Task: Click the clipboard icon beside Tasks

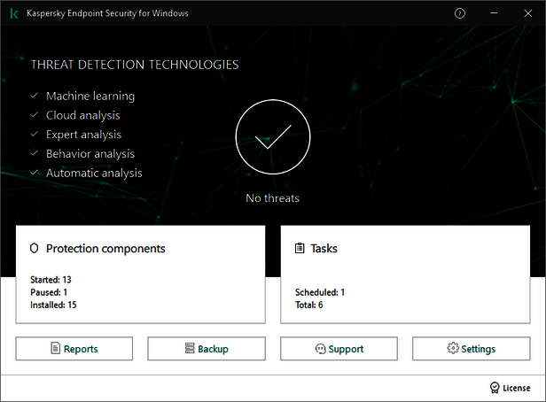Action: 299,249
